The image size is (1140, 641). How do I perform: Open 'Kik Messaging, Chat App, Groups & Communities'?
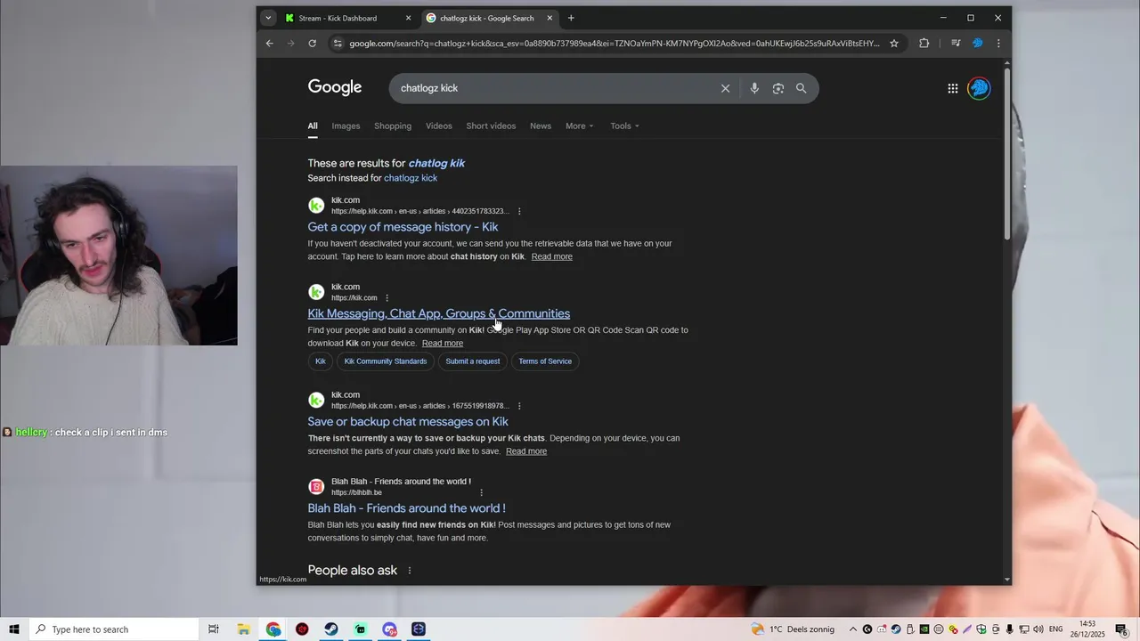point(439,313)
